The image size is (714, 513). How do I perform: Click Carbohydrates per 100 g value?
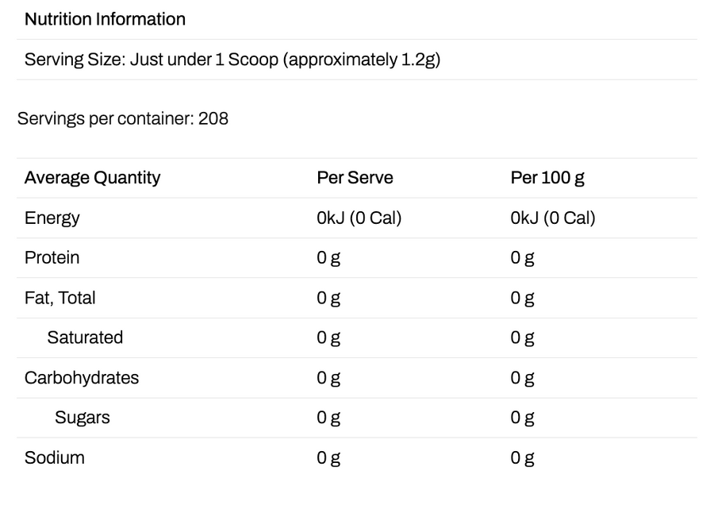(x=522, y=378)
